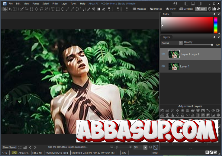Add the Color LUT cube adjustment layer
Screen dimensions: 222x156
(218, 115)
